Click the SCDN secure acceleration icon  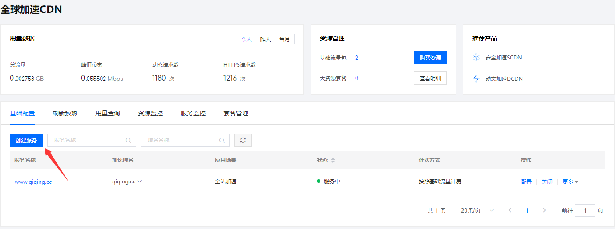(476, 57)
